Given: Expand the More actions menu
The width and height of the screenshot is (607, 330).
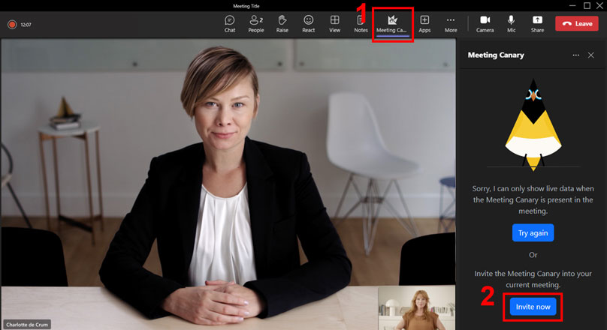Looking at the screenshot, I should tap(451, 23).
